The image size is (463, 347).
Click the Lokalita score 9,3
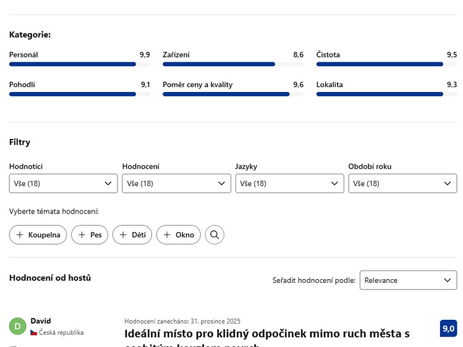[x=452, y=85]
